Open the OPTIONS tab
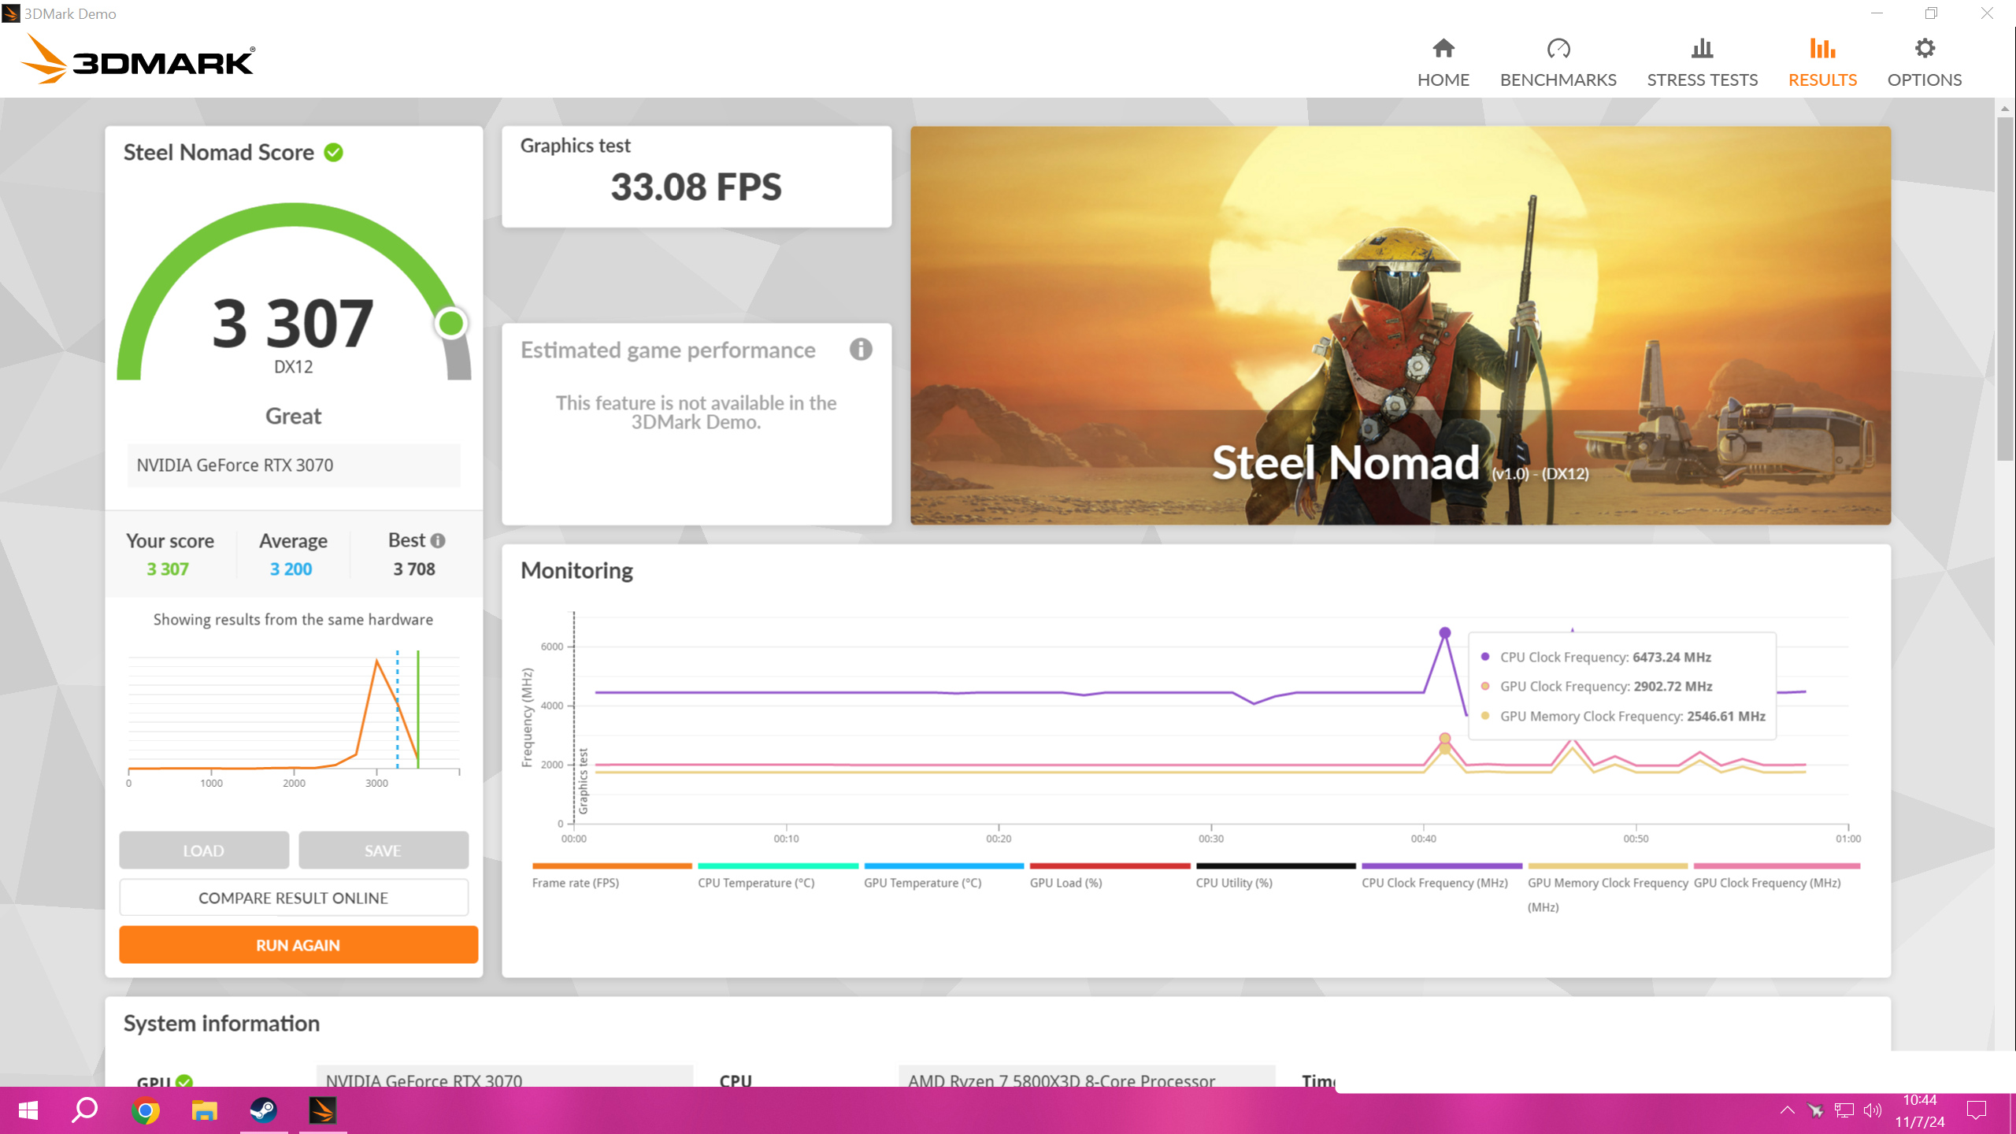Screen dimensions: 2016x1134 pos(1924,63)
